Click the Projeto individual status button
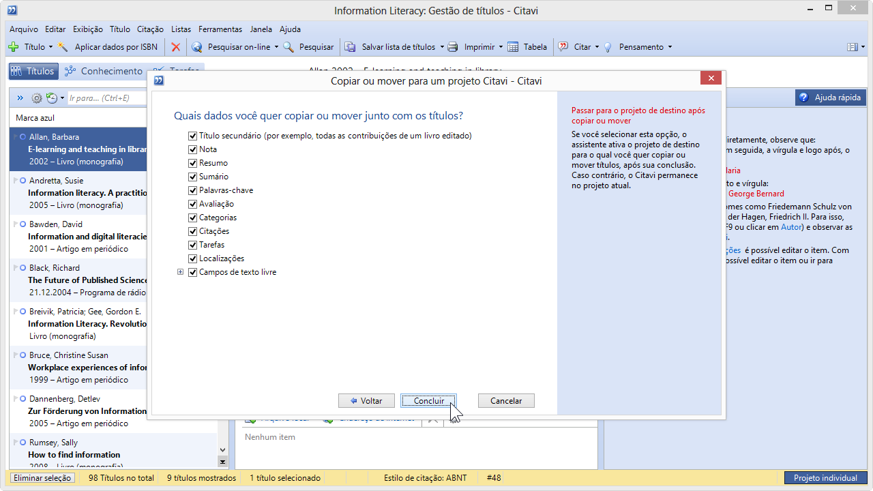This screenshot has width=873, height=491. click(825, 478)
